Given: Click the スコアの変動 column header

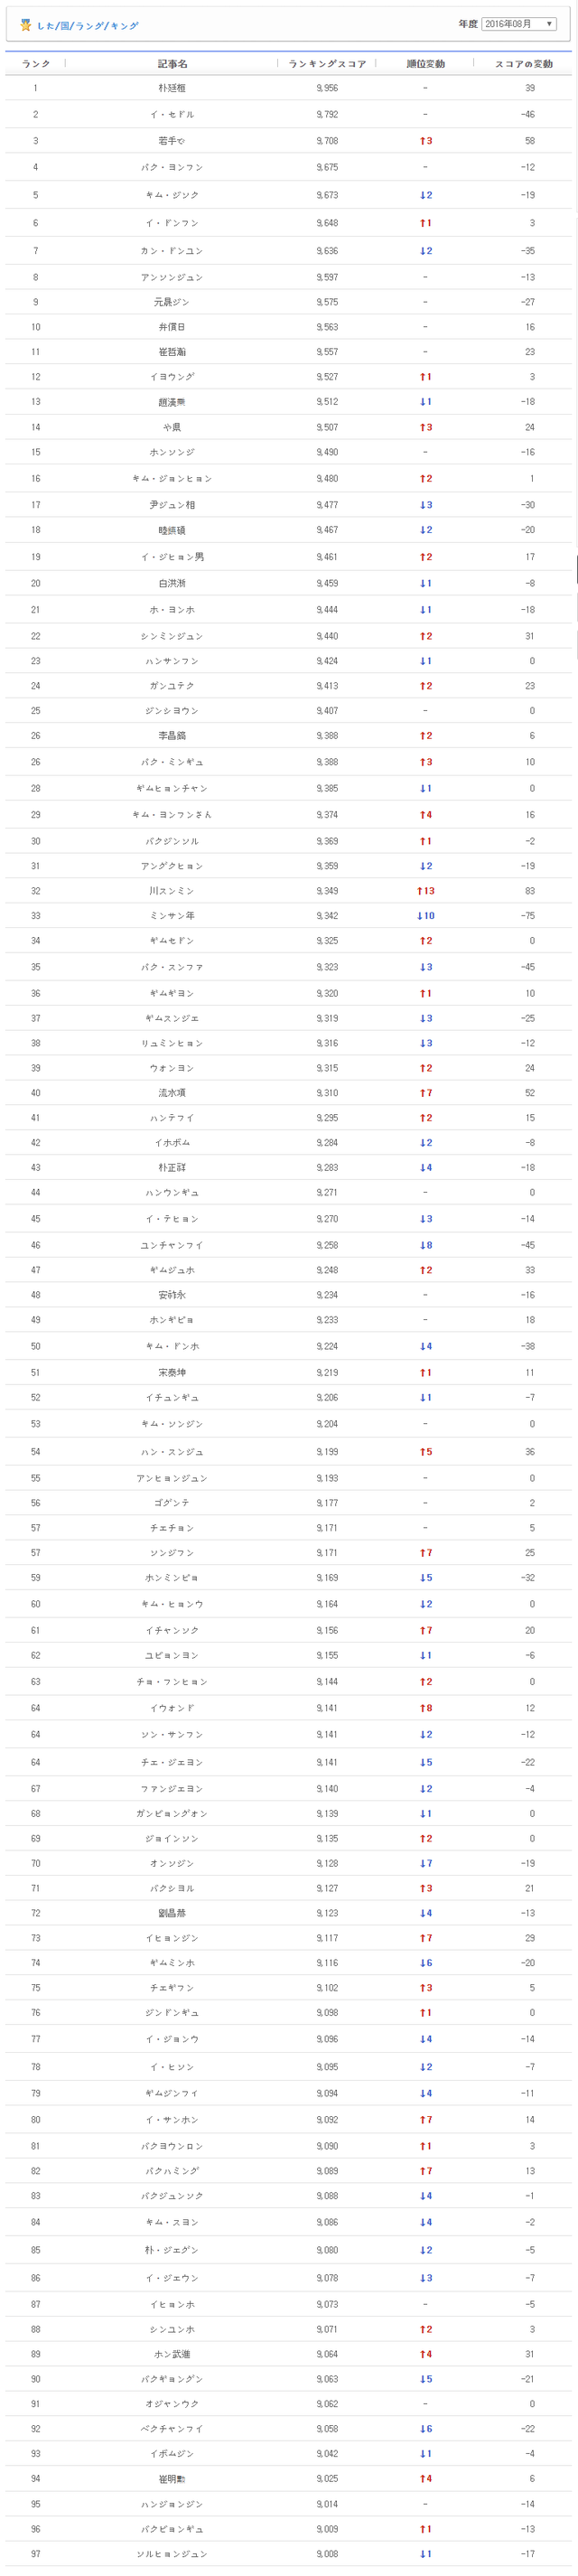Looking at the screenshot, I should (x=523, y=64).
